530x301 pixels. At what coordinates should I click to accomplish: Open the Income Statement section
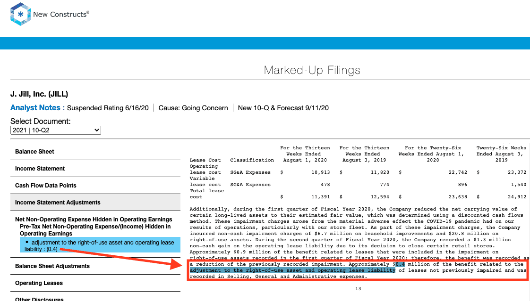coord(95,169)
